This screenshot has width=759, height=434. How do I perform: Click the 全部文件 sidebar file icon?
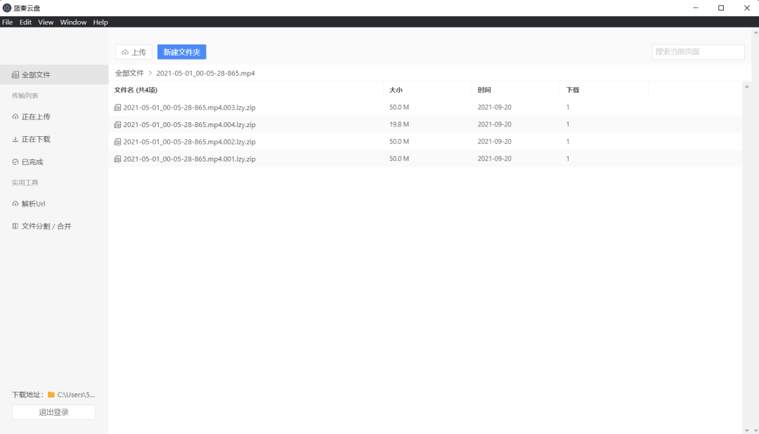tap(15, 74)
